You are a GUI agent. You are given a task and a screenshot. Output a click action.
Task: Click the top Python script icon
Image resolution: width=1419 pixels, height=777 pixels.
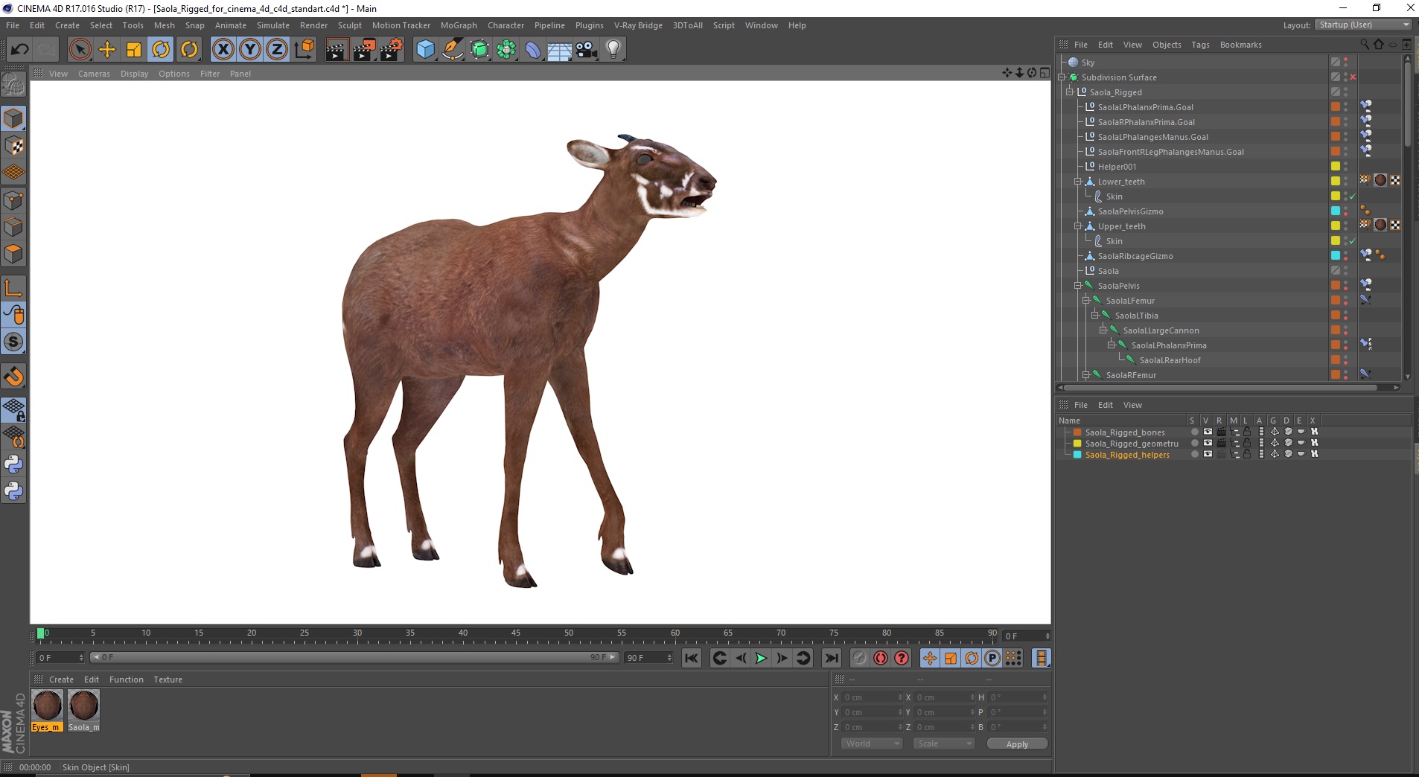pyautogui.click(x=13, y=464)
